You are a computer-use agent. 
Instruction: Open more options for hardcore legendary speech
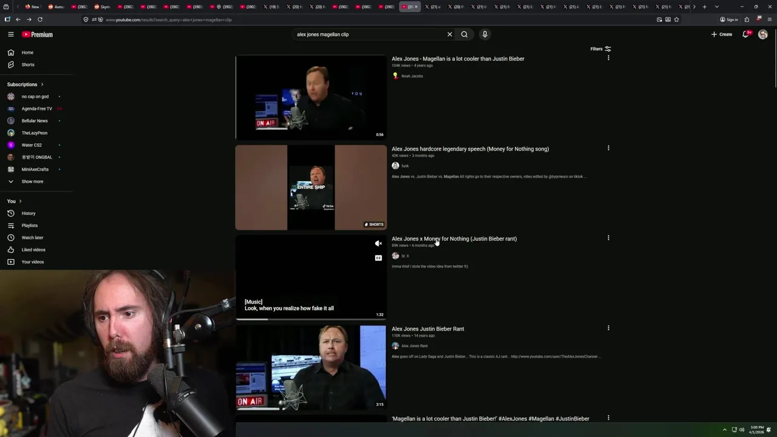[608, 147]
